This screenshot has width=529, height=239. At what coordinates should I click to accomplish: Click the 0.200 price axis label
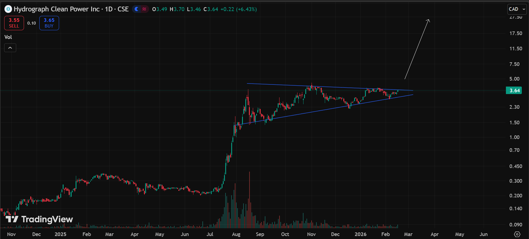pyautogui.click(x=516, y=196)
